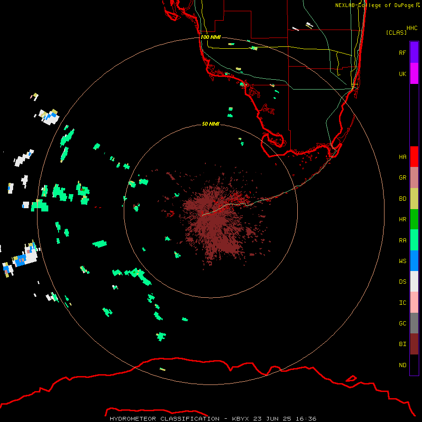Click the GC legend label

(x=402, y=323)
